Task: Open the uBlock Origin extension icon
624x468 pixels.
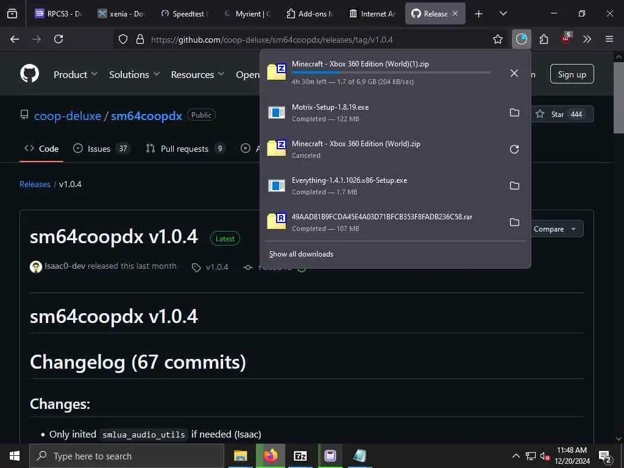Action: point(566,38)
